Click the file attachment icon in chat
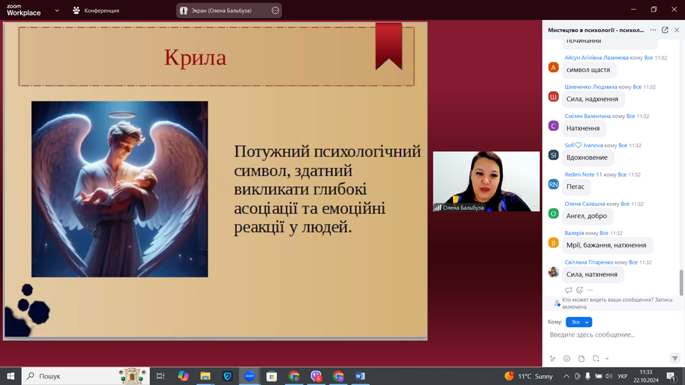 point(581,358)
